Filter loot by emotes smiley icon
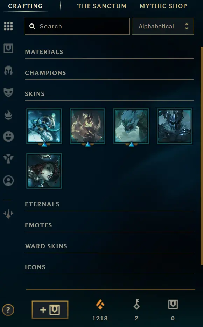This screenshot has width=203, height=327. pyautogui.click(x=8, y=137)
